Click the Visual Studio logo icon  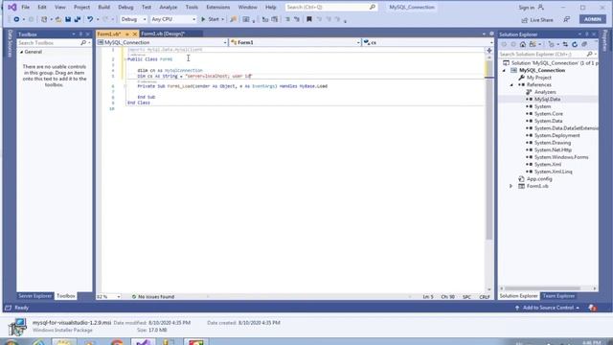pyautogui.click(x=12, y=7)
